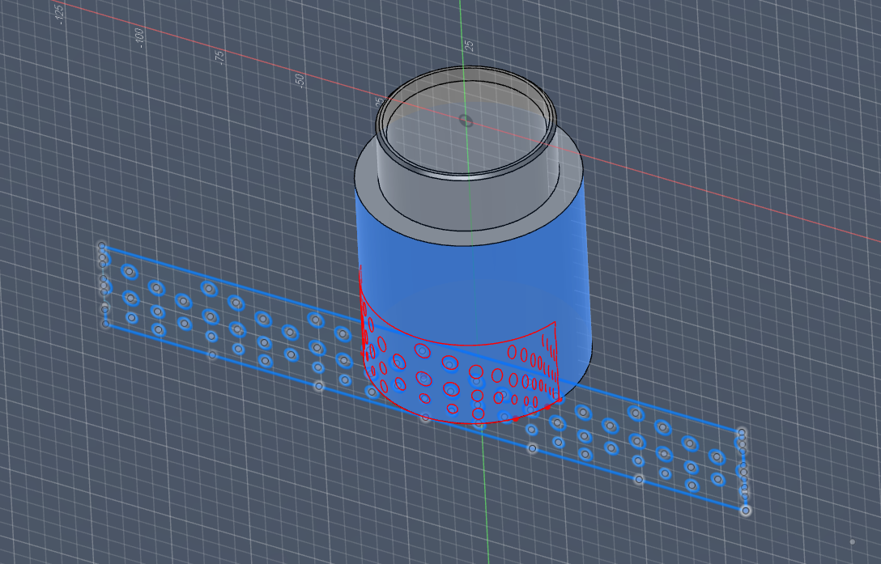Select the leftmost endpoint of the blue sketch
The width and height of the screenshot is (881, 564).
click(101, 244)
